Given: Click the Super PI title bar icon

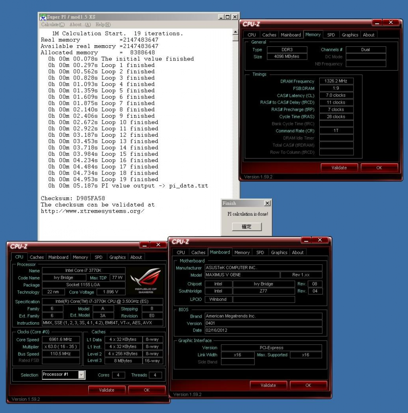Looking at the screenshot, I should [x=43, y=17].
